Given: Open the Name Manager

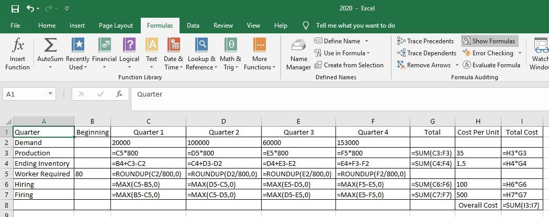Looking at the screenshot, I should coord(299,54).
